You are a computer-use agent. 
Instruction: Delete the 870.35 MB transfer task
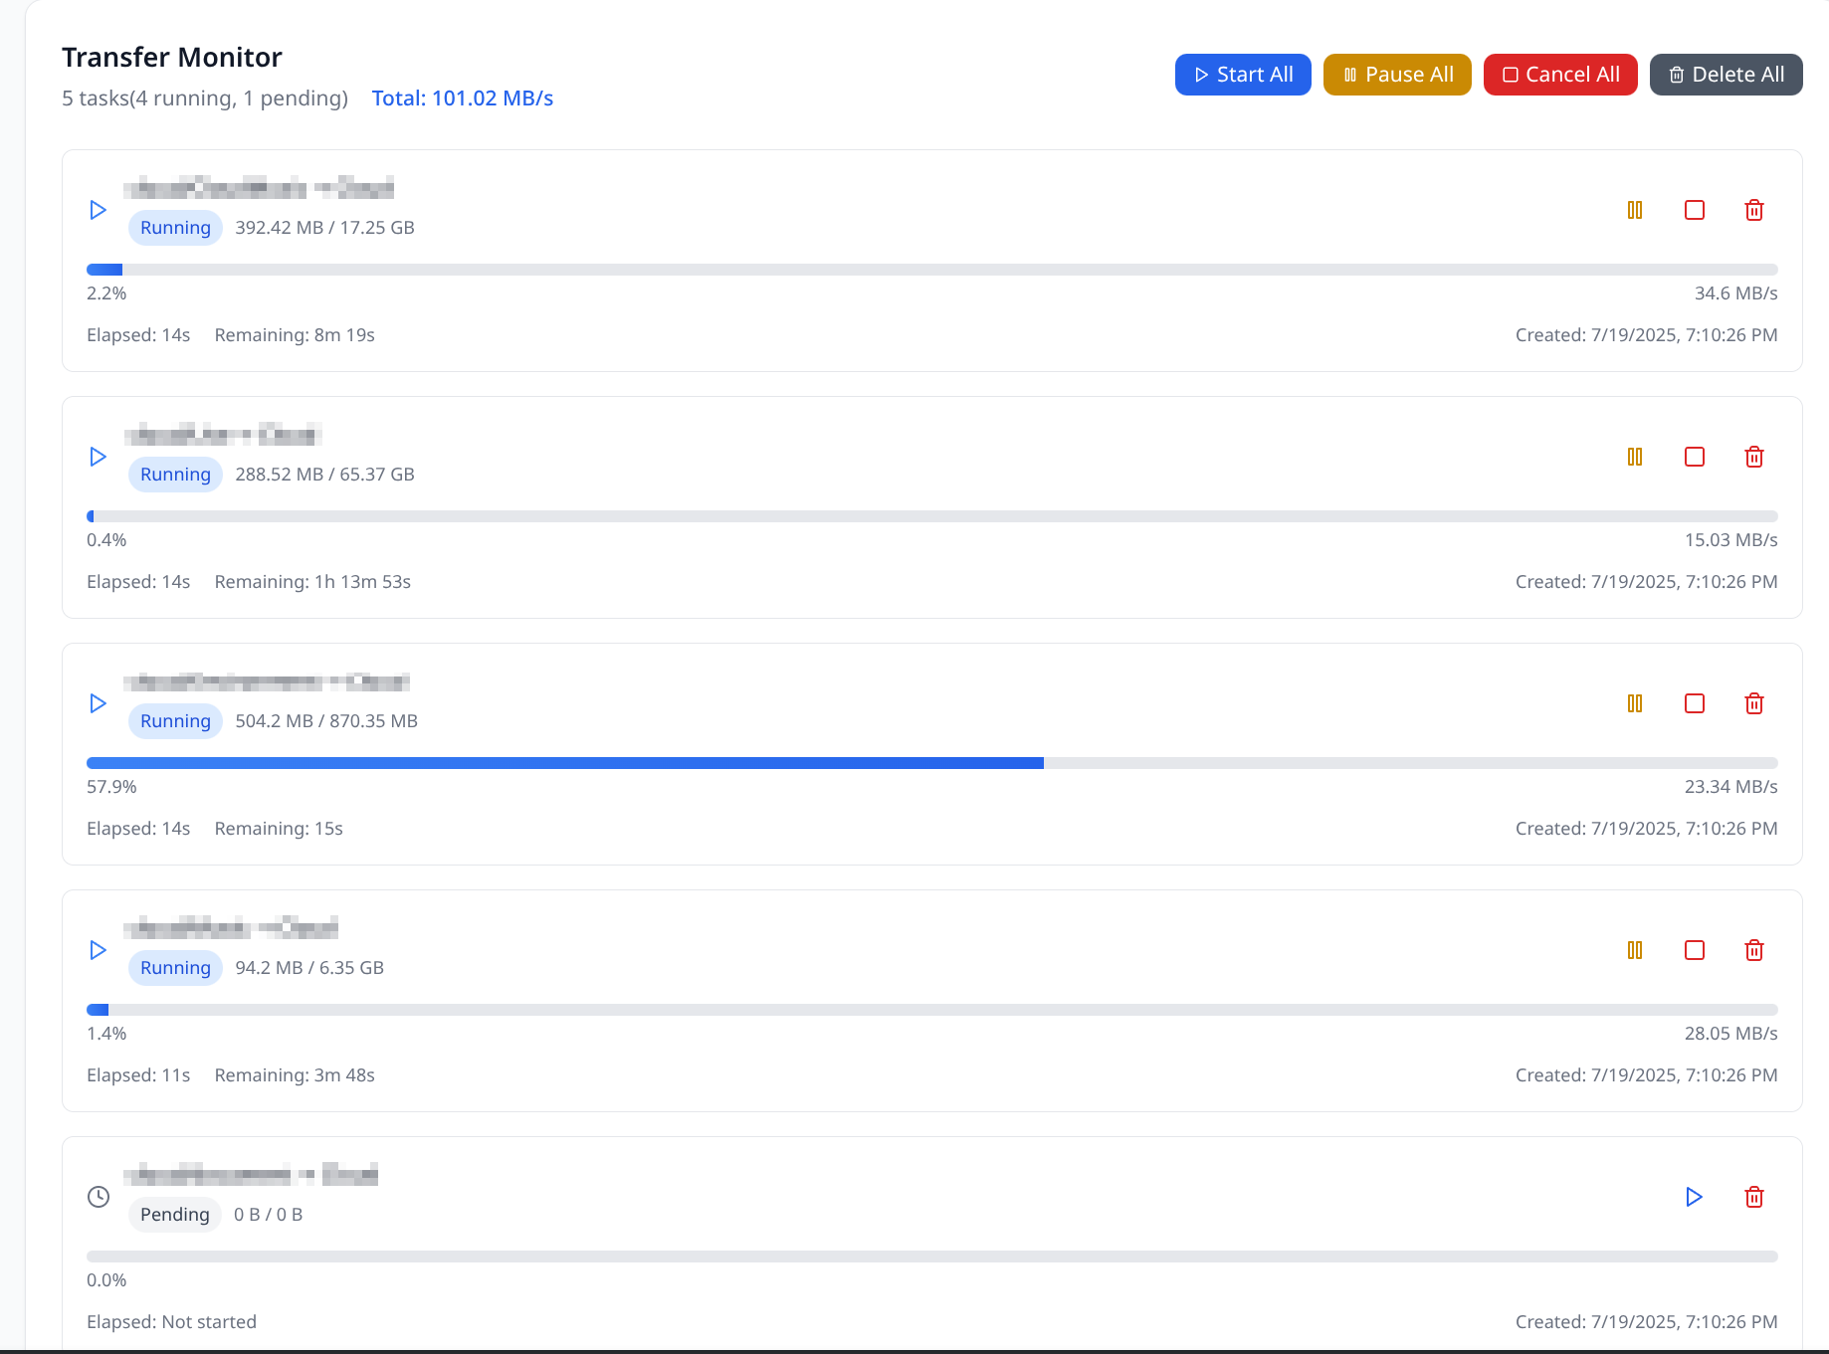click(x=1753, y=703)
